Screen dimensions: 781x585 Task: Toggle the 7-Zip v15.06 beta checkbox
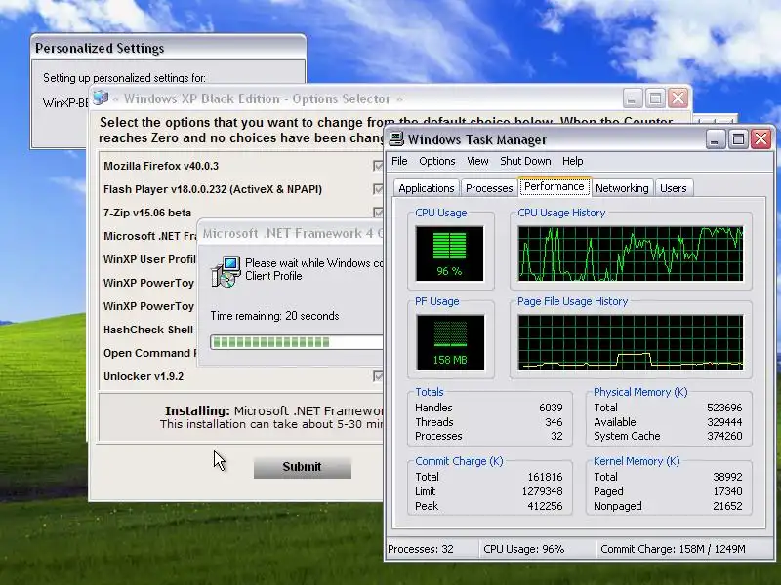(378, 213)
